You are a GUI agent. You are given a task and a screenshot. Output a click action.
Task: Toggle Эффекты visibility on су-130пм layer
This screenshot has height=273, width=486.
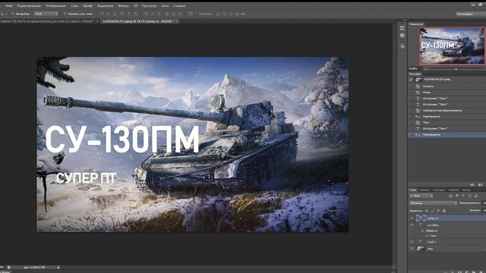click(422, 231)
